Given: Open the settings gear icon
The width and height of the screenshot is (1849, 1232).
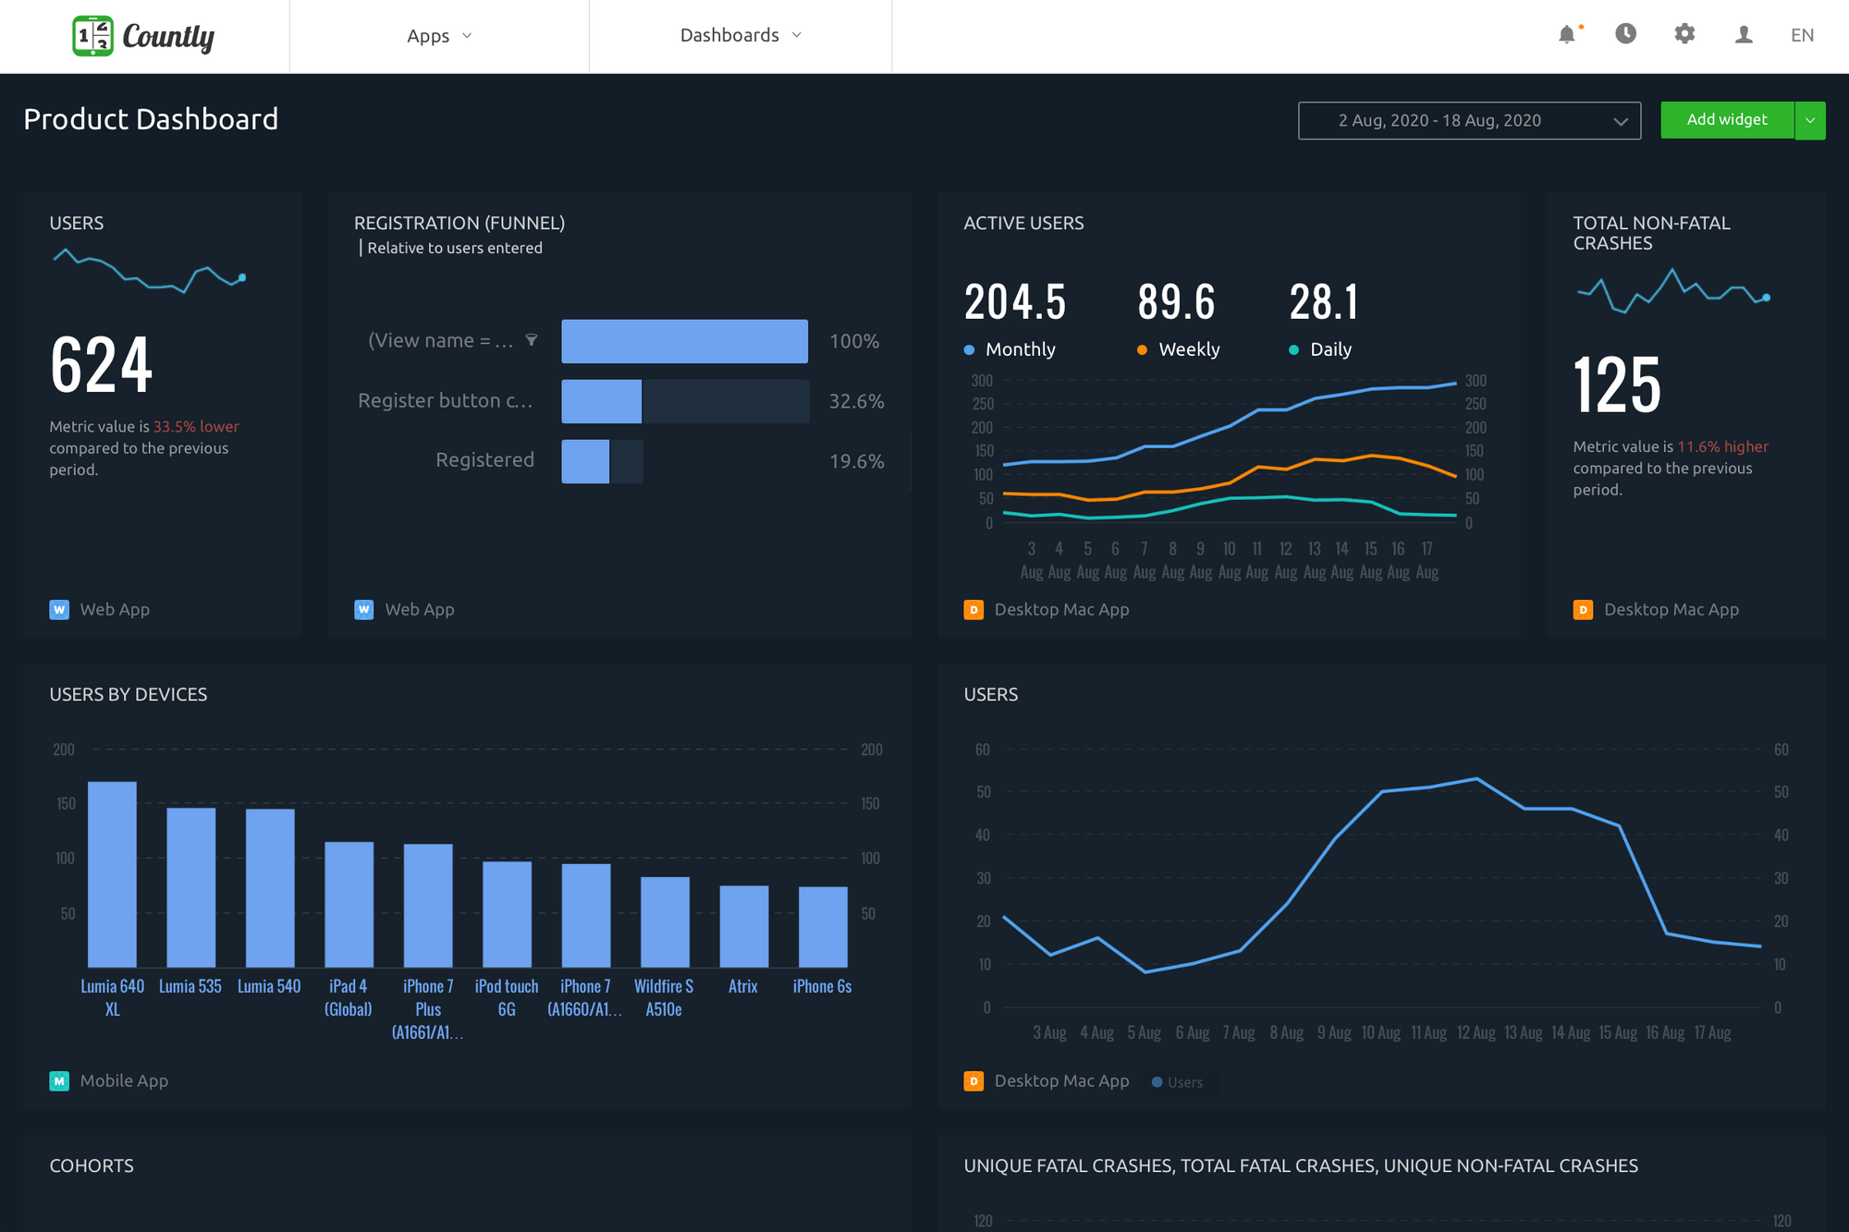Looking at the screenshot, I should (x=1684, y=34).
